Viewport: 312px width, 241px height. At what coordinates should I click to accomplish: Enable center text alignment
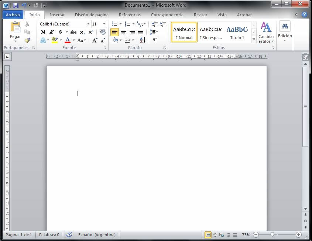coord(123,32)
